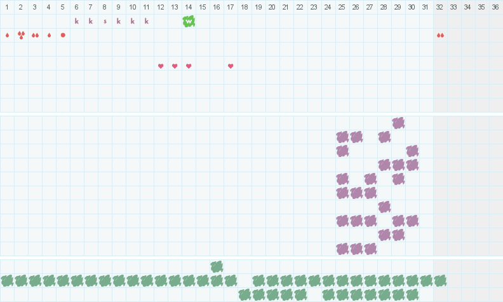The width and height of the screenshot is (503, 302).
Task: Click the triple blood drop icon on day 2
Action: pos(21,35)
